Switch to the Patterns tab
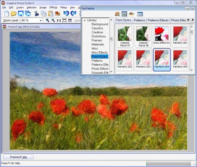Screen dimensions: 197x167 pos(139,20)
